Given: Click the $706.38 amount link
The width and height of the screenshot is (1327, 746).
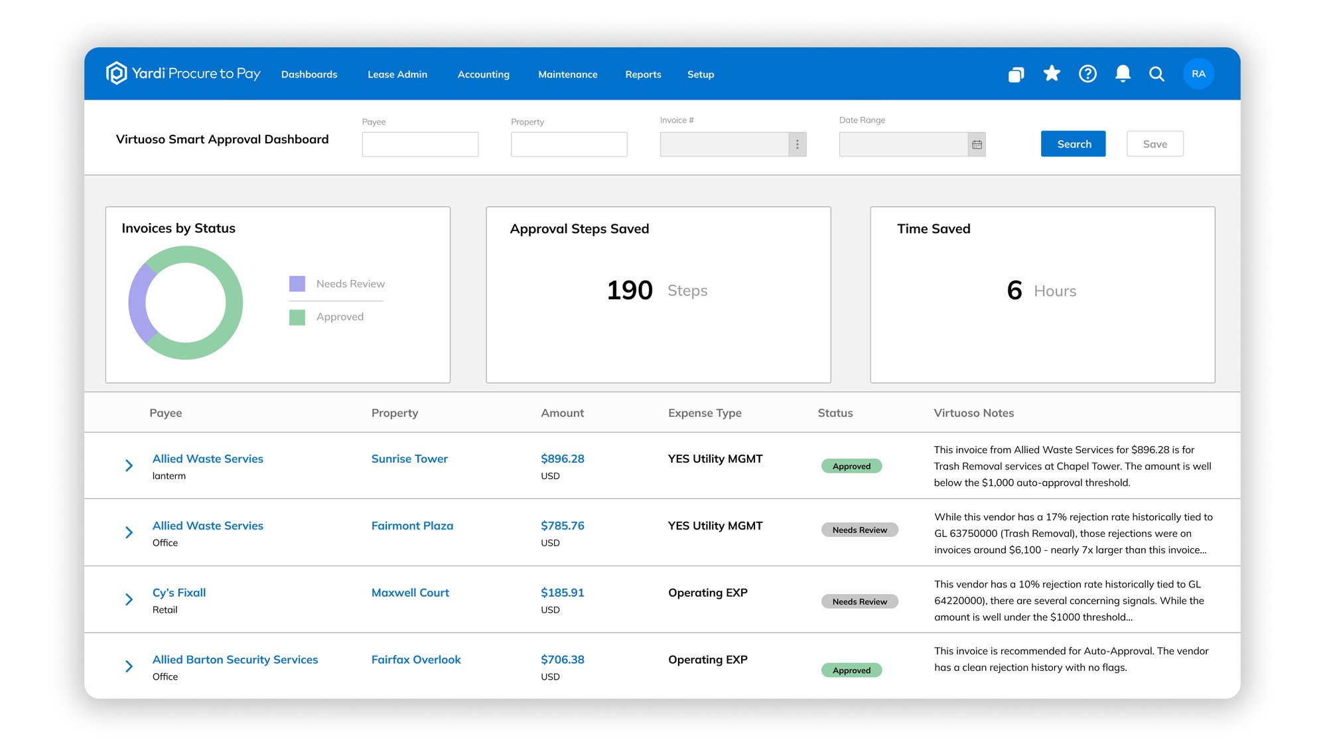Looking at the screenshot, I should pyautogui.click(x=563, y=660).
